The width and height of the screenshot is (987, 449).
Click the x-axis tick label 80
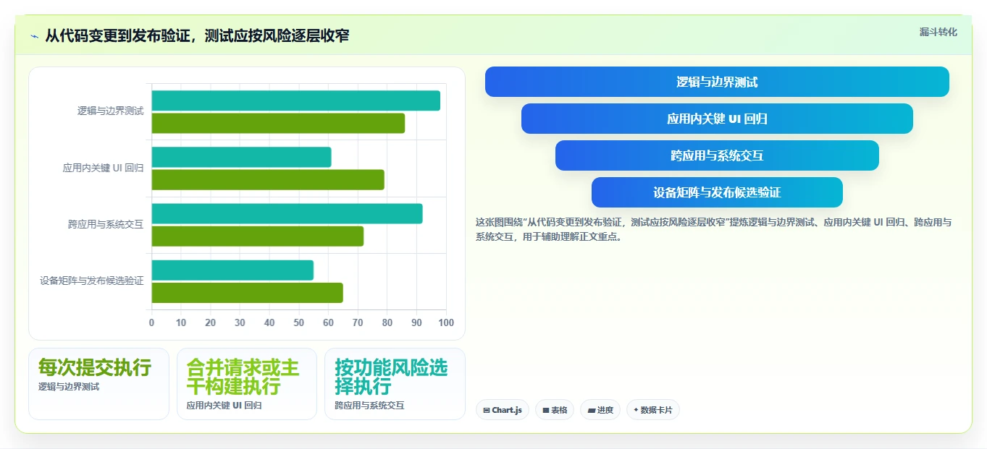point(387,322)
